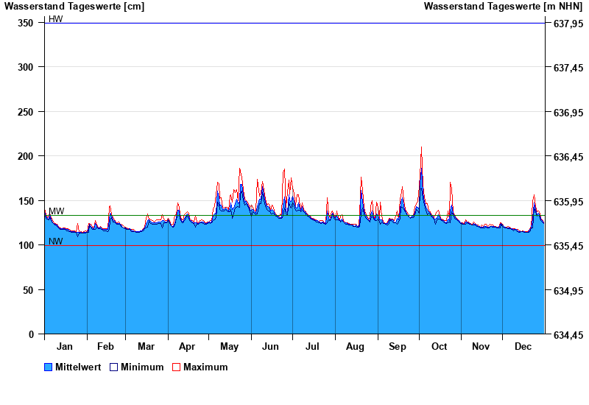Screen dimensions: 589x405
Task: Select the Aug month label
Action: pyautogui.click(x=355, y=347)
